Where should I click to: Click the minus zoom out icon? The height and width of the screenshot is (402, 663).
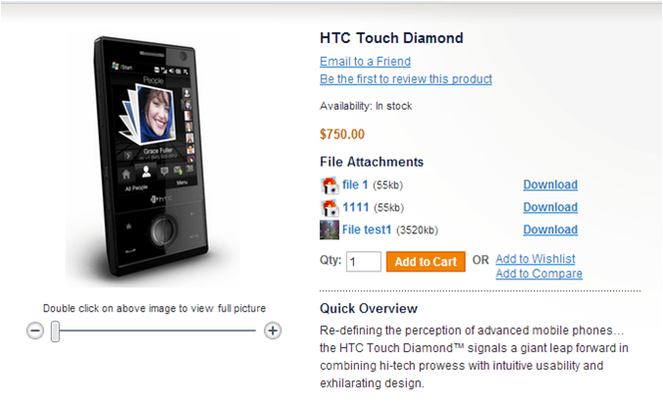(35, 330)
